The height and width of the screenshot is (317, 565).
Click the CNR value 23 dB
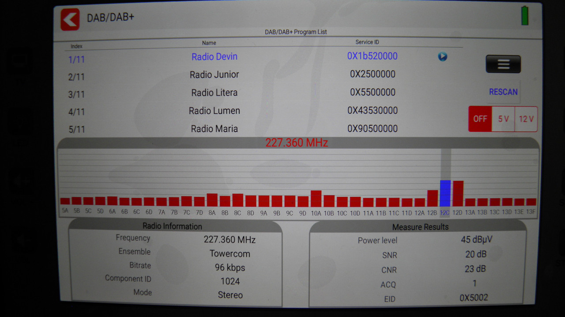point(476,269)
